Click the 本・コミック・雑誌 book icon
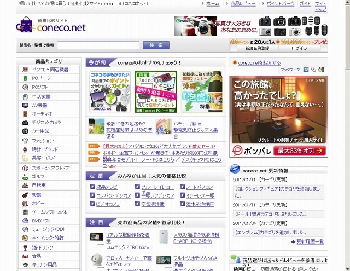Image resolution: width=350 pixels, height=271 pixels. click(25, 238)
